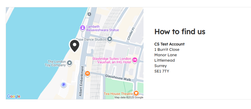The image size is (251, 109).
Task: Click the Map data ©2025 Google text
Action: coord(129,97)
